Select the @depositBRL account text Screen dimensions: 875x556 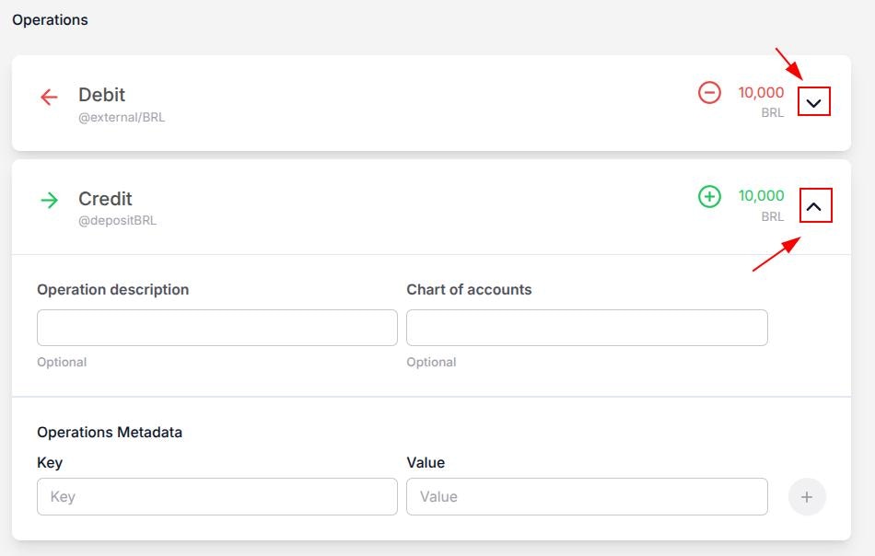117,221
